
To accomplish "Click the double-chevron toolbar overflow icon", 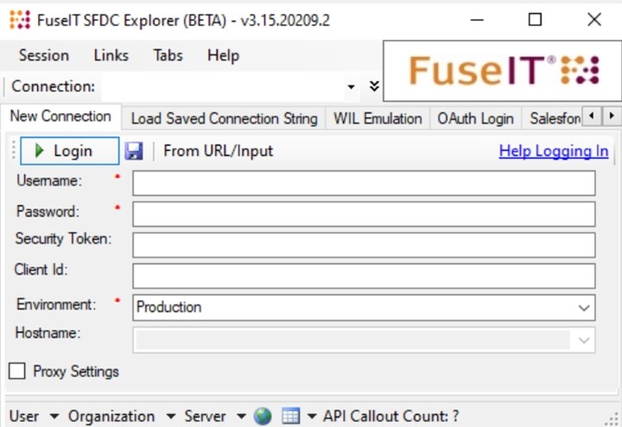I will tap(374, 86).
